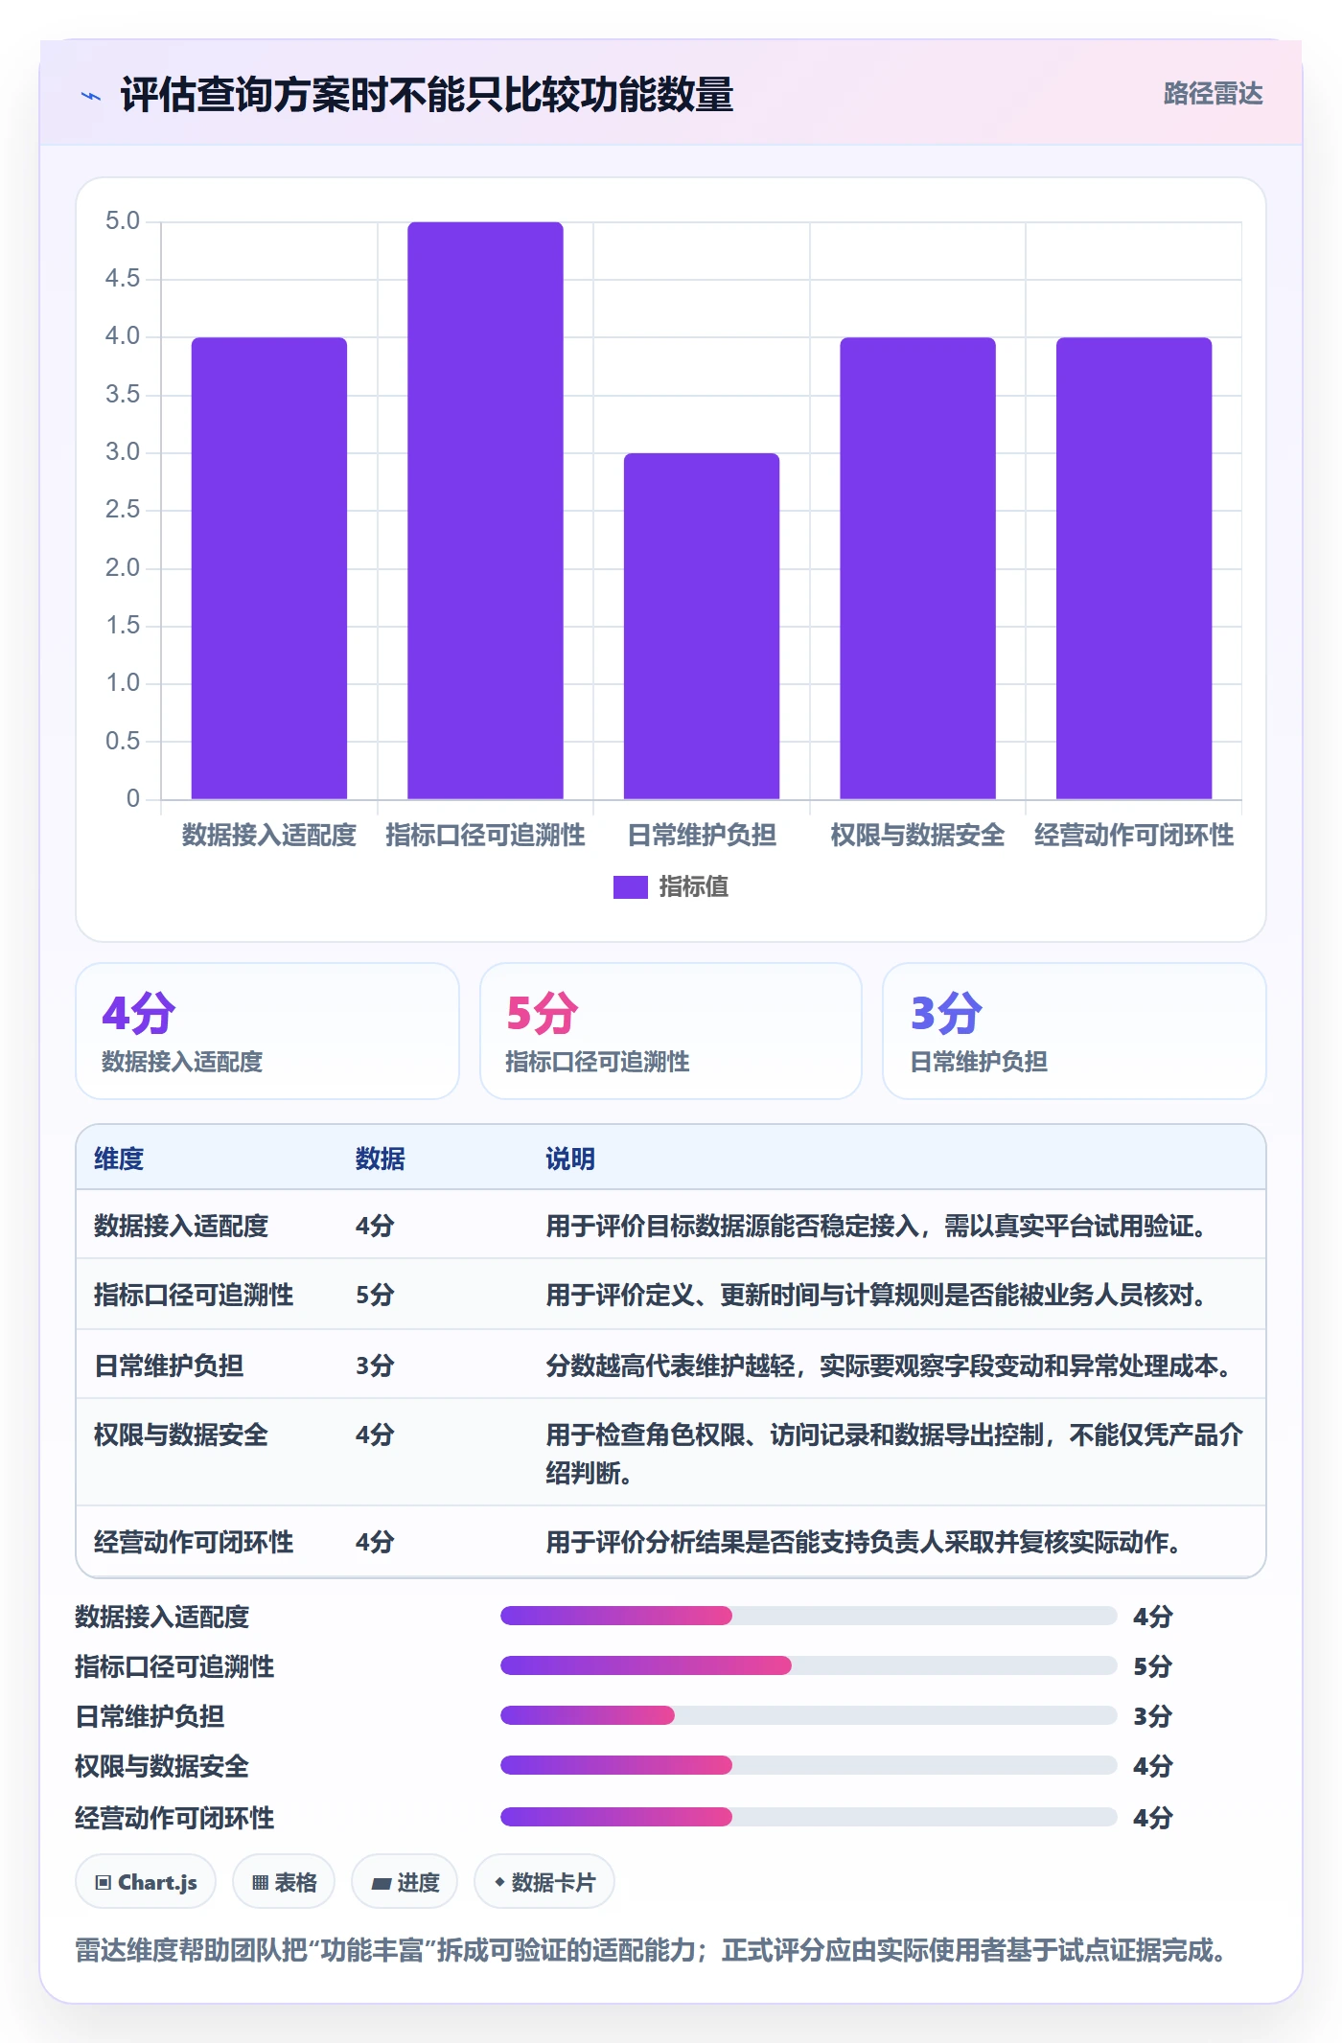This screenshot has height=2043, width=1342.
Task: Click the 权限与数据安全 progress bar
Action: click(809, 1766)
